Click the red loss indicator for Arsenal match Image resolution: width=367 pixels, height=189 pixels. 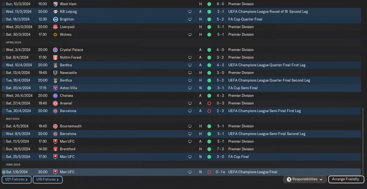tap(209, 103)
